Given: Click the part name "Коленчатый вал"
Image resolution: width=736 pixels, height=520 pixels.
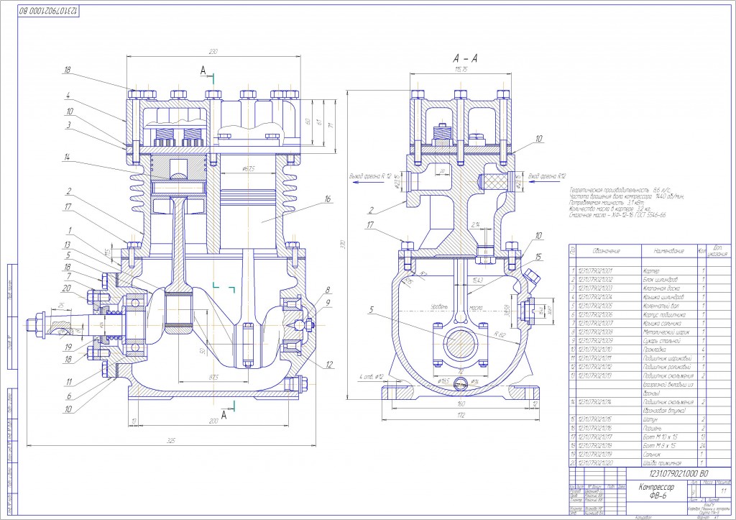Looking at the screenshot, I should pos(660,306).
